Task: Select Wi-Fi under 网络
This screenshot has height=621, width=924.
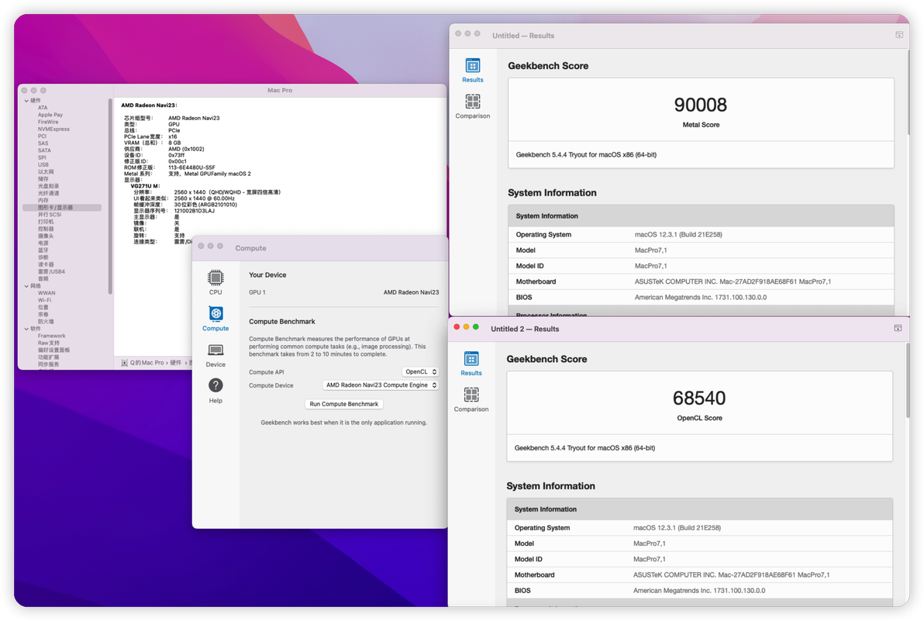Action: [44, 300]
